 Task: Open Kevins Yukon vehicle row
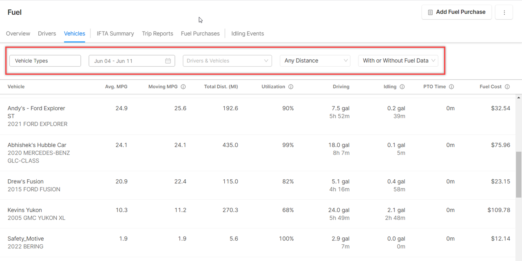tap(25, 210)
